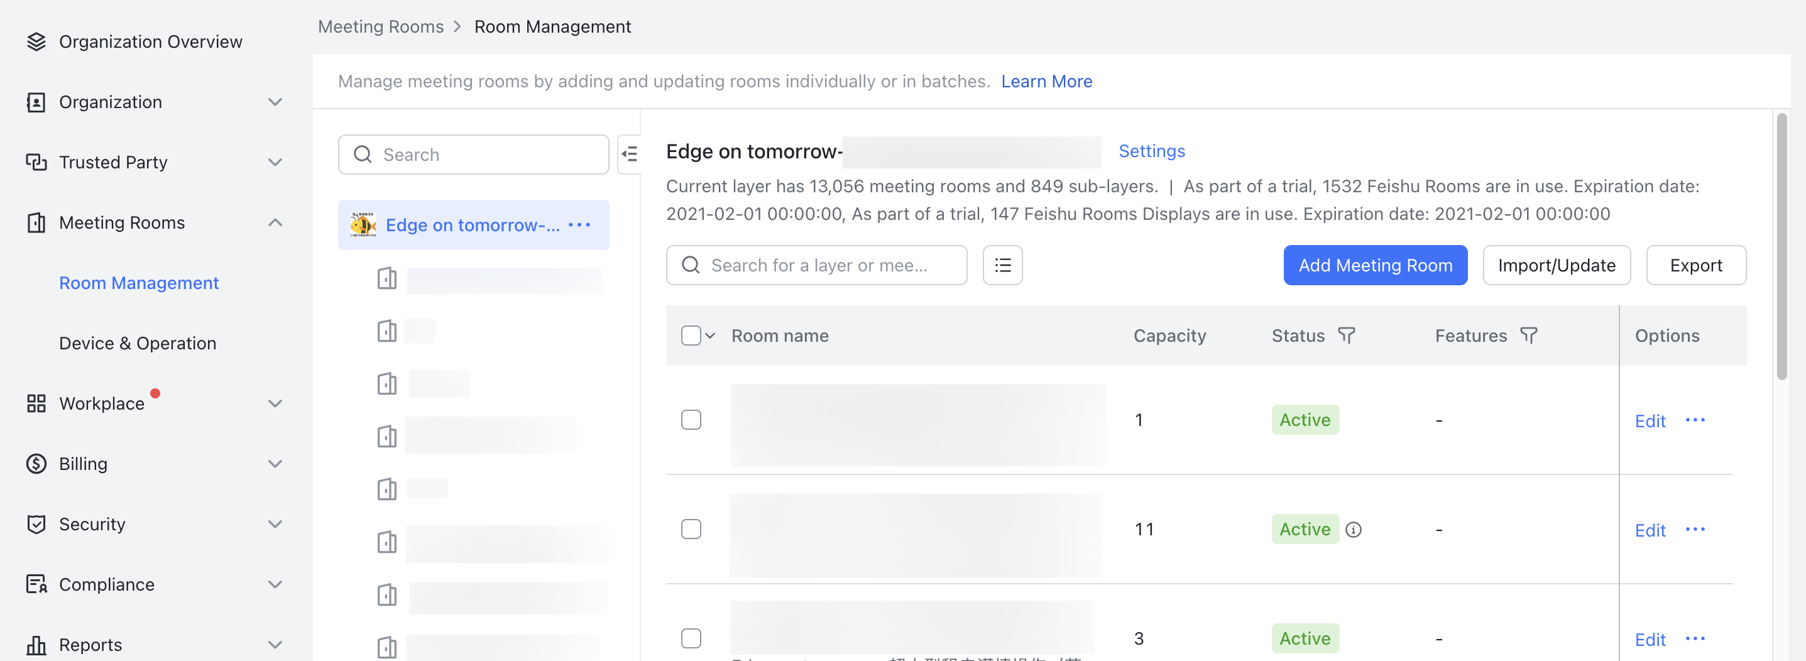Screen dimensions: 1806x661
Task: Click the info icon beside Active status
Action: (1353, 530)
